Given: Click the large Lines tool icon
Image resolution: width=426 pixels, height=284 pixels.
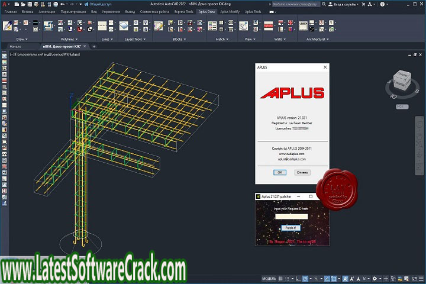Looking at the screenshot, I should [x=102, y=26].
